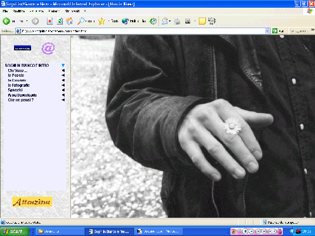Screen dimensions: 315x236
Task: Click the grey Forward arrow button
Action: tap(35, 21)
